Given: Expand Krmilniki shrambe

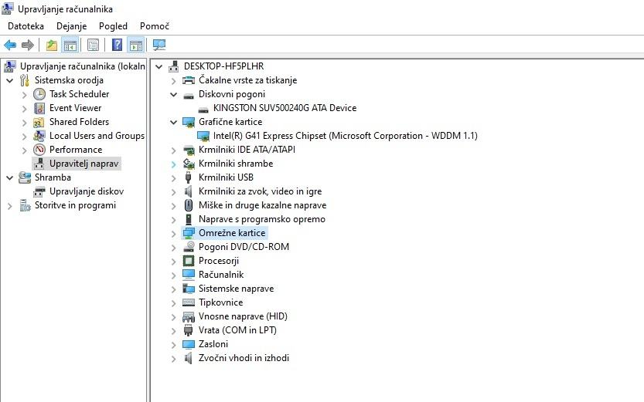Looking at the screenshot, I should (x=174, y=164).
